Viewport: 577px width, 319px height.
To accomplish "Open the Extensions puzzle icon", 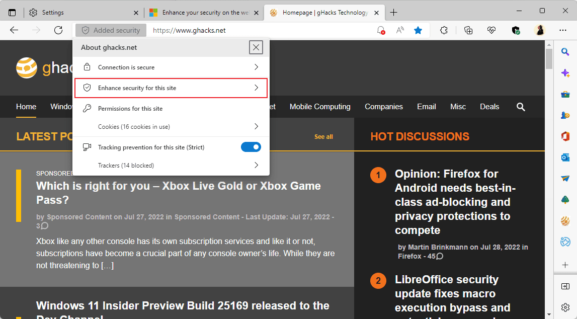I will (x=444, y=30).
